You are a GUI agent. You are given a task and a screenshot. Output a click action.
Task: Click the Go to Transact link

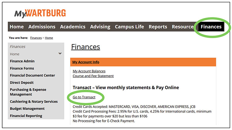click(x=84, y=97)
